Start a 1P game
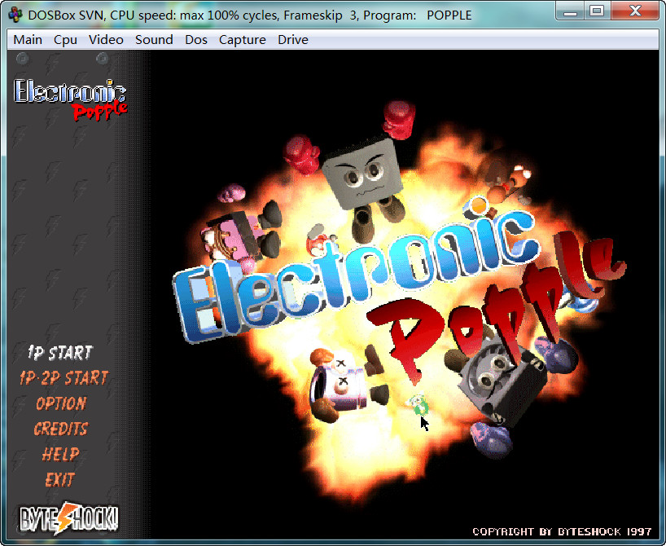This screenshot has width=666, height=546. coord(60,353)
